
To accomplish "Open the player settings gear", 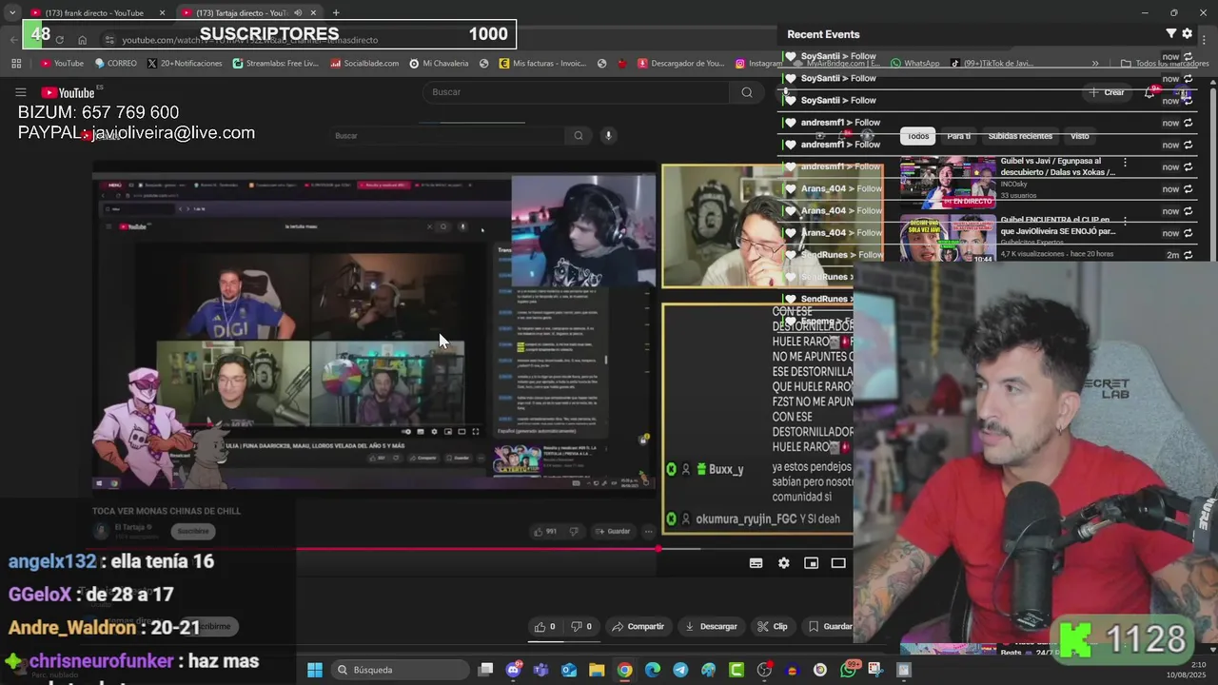I will point(783,563).
